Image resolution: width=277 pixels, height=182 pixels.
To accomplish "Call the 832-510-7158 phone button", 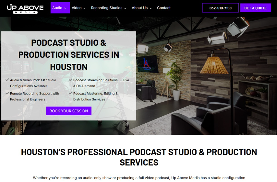I will click(x=221, y=8).
